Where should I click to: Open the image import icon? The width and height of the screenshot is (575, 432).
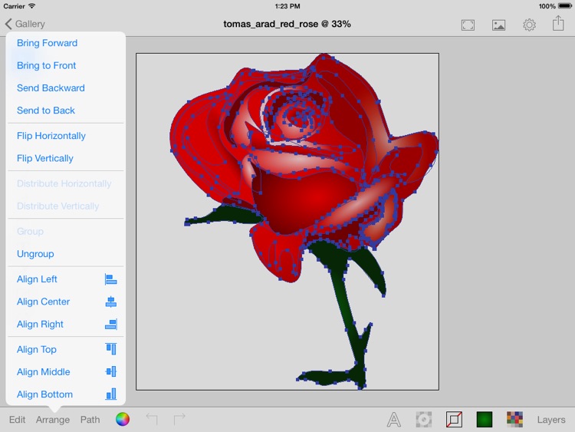(x=498, y=25)
